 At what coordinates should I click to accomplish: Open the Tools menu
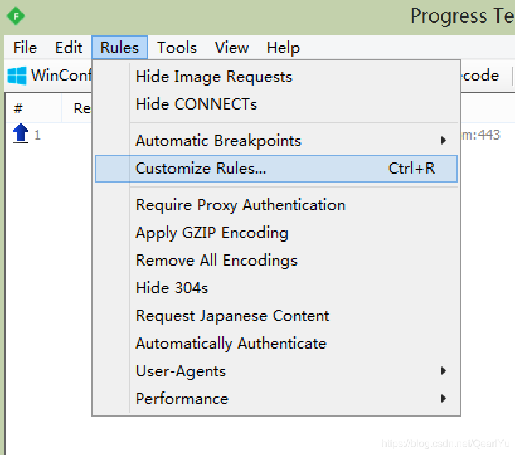(176, 47)
